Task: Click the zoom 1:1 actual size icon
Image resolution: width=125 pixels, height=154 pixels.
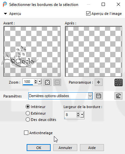Action: tap(57, 82)
